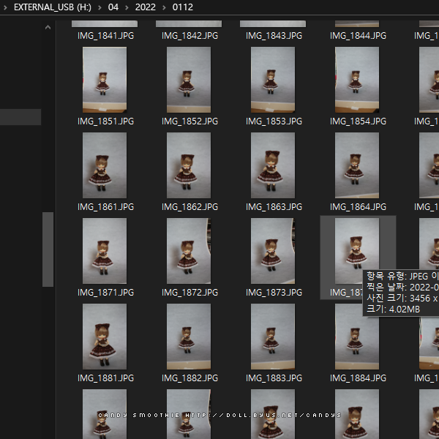Select thumbnail of IMG_1871.JPG

(x=105, y=251)
